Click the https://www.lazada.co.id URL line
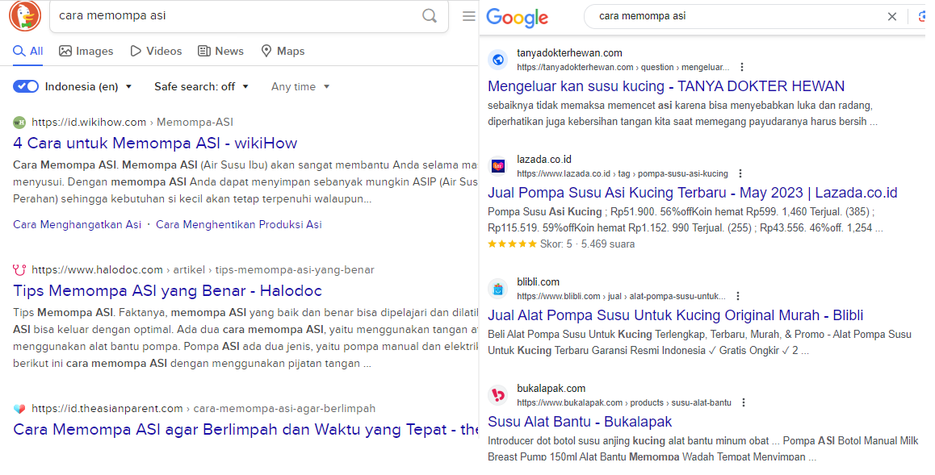Screen dimensions: 935x475 [x=623, y=174]
